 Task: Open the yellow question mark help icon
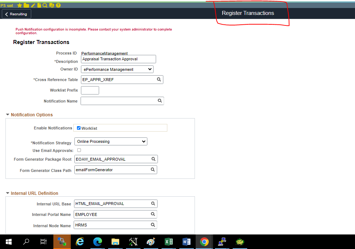tap(58, 5)
